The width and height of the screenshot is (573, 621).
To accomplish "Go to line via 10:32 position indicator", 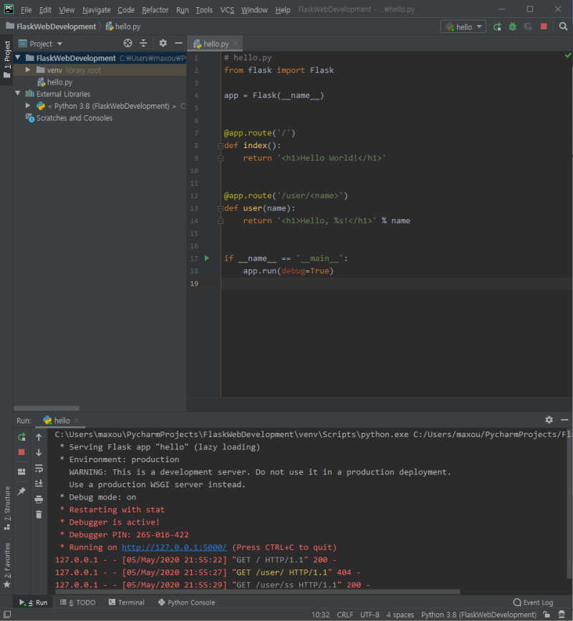I will pyautogui.click(x=320, y=615).
